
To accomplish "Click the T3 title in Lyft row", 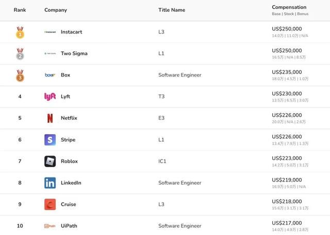I will click(x=161, y=97).
